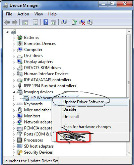Expand the Display adapters node arrow
This screenshot has height=165, width=134.
tap(14, 62)
